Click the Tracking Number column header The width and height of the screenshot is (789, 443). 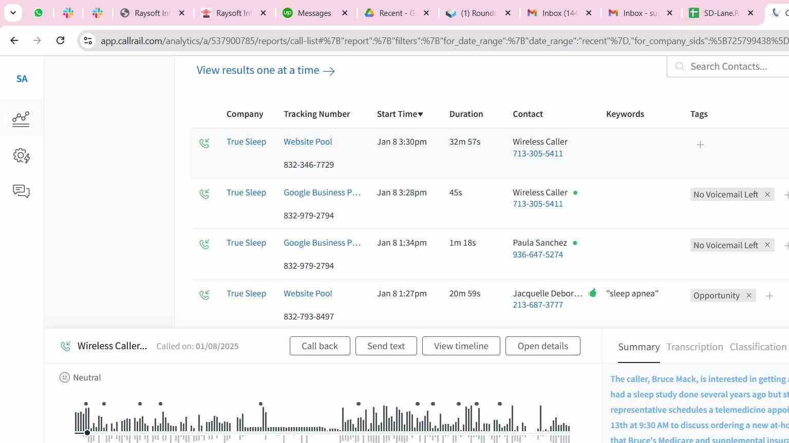click(x=316, y=114)
